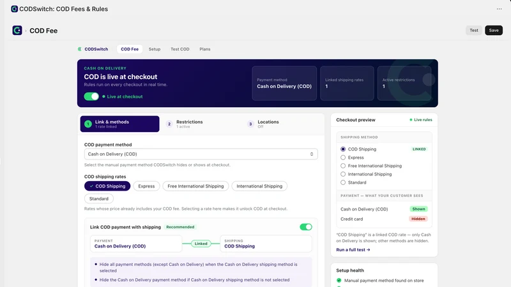
Task: Click the Test button
Action: 474,30
